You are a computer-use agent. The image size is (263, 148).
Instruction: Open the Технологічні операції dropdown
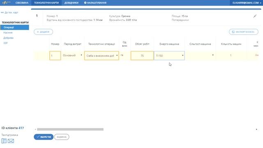point(102,55)
